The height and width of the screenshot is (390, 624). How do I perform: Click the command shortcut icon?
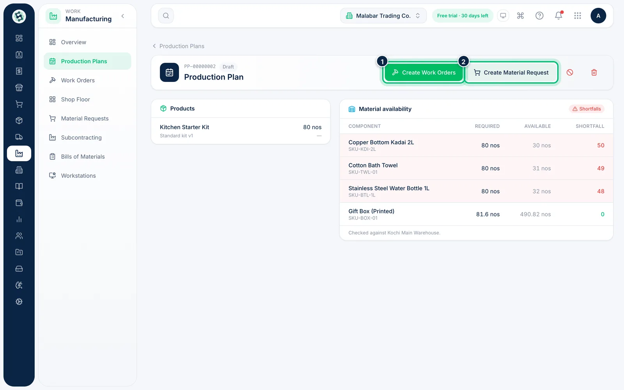520,16
